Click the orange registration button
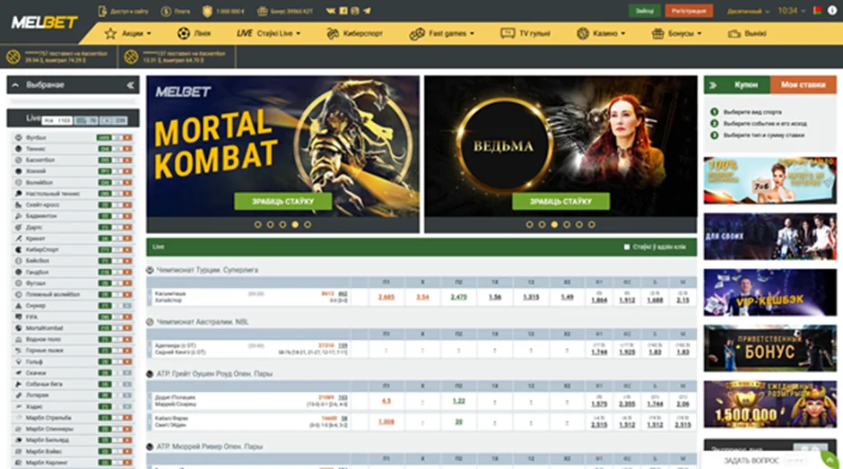Viewport: 843px width, 469px height. (x=689, y=11)
